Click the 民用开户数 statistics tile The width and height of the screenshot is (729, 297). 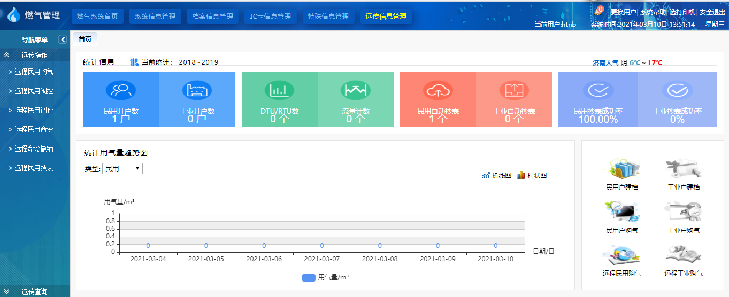coord(121,99)
